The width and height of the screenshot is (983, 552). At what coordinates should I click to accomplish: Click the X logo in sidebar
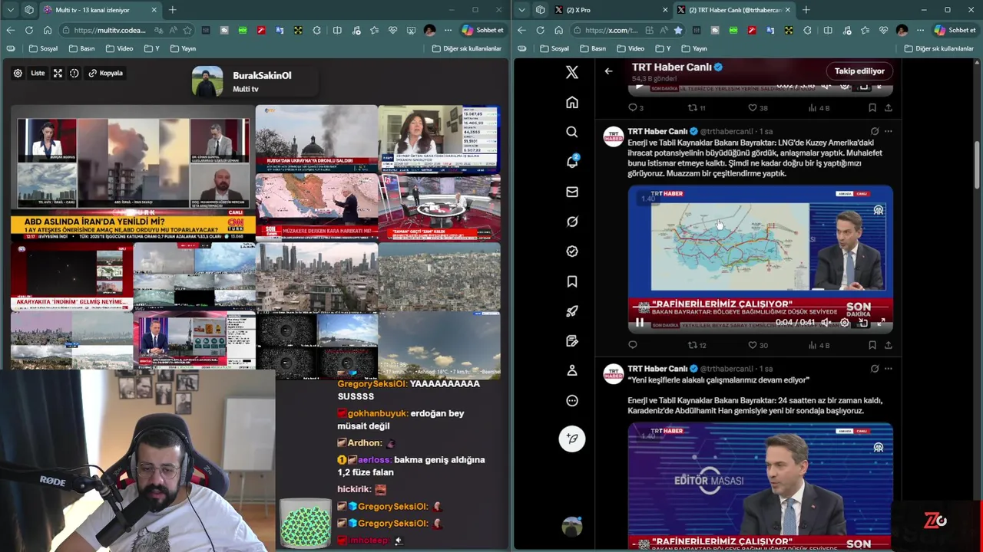click(571, 72)
